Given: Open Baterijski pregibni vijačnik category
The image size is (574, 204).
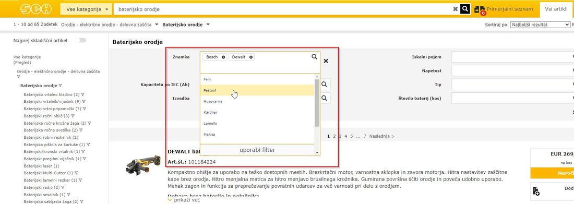Looking at the screenshot, I should coord(52,159).
